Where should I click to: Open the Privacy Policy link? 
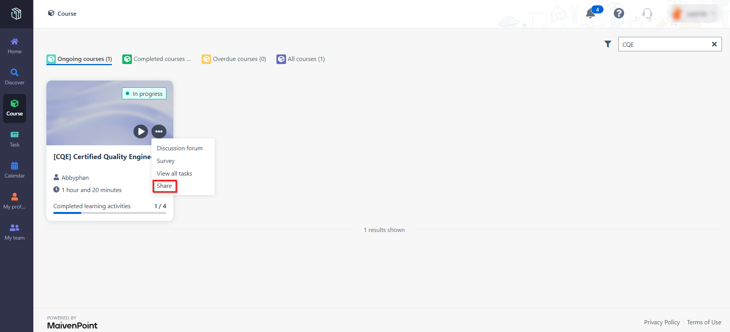click(x=662, y=322)
